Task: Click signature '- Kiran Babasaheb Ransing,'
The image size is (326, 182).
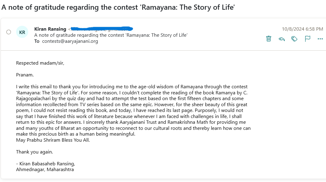Action: point(45,164)
